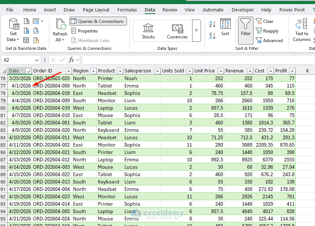Click the From Text/CSV icon
This screenshot has height=226, width=315.
point(27,21)
